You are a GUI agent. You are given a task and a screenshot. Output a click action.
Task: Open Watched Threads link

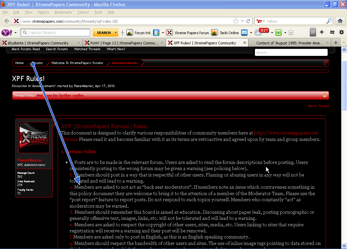pyautogui.click(x=87, y=49)
